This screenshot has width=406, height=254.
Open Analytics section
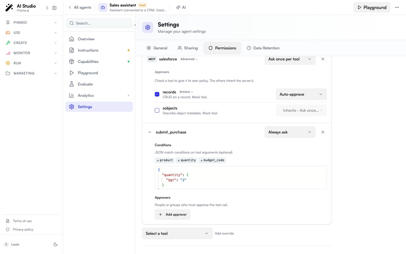pyautogui.click(x=99, y=95)
